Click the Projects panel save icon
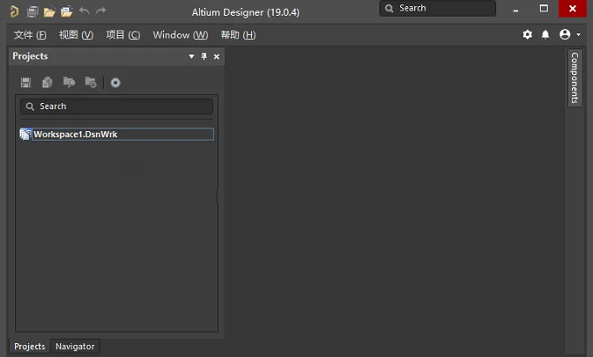The width and height of the screenshot is (593, 357). point(25,83)
